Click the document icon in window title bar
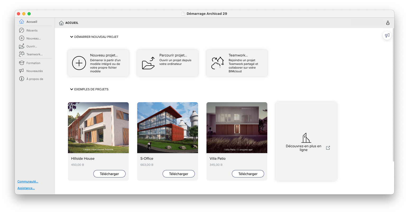The image size is (409, 214). 183,14
